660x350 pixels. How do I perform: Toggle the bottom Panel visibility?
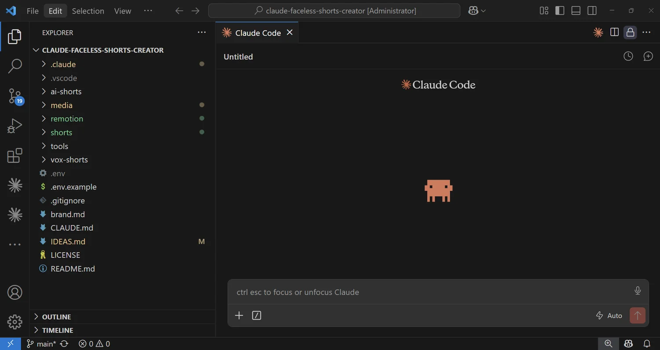pyautogui.click(x=576, y=11)
